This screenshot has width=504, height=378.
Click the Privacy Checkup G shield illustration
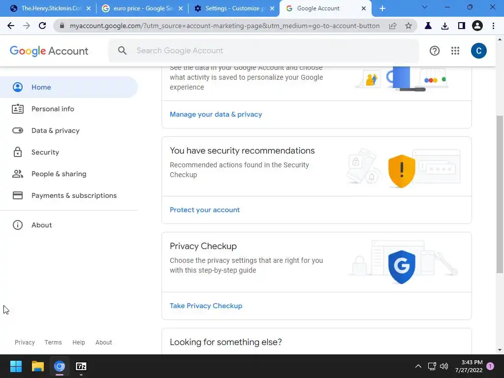coord(402,267)
